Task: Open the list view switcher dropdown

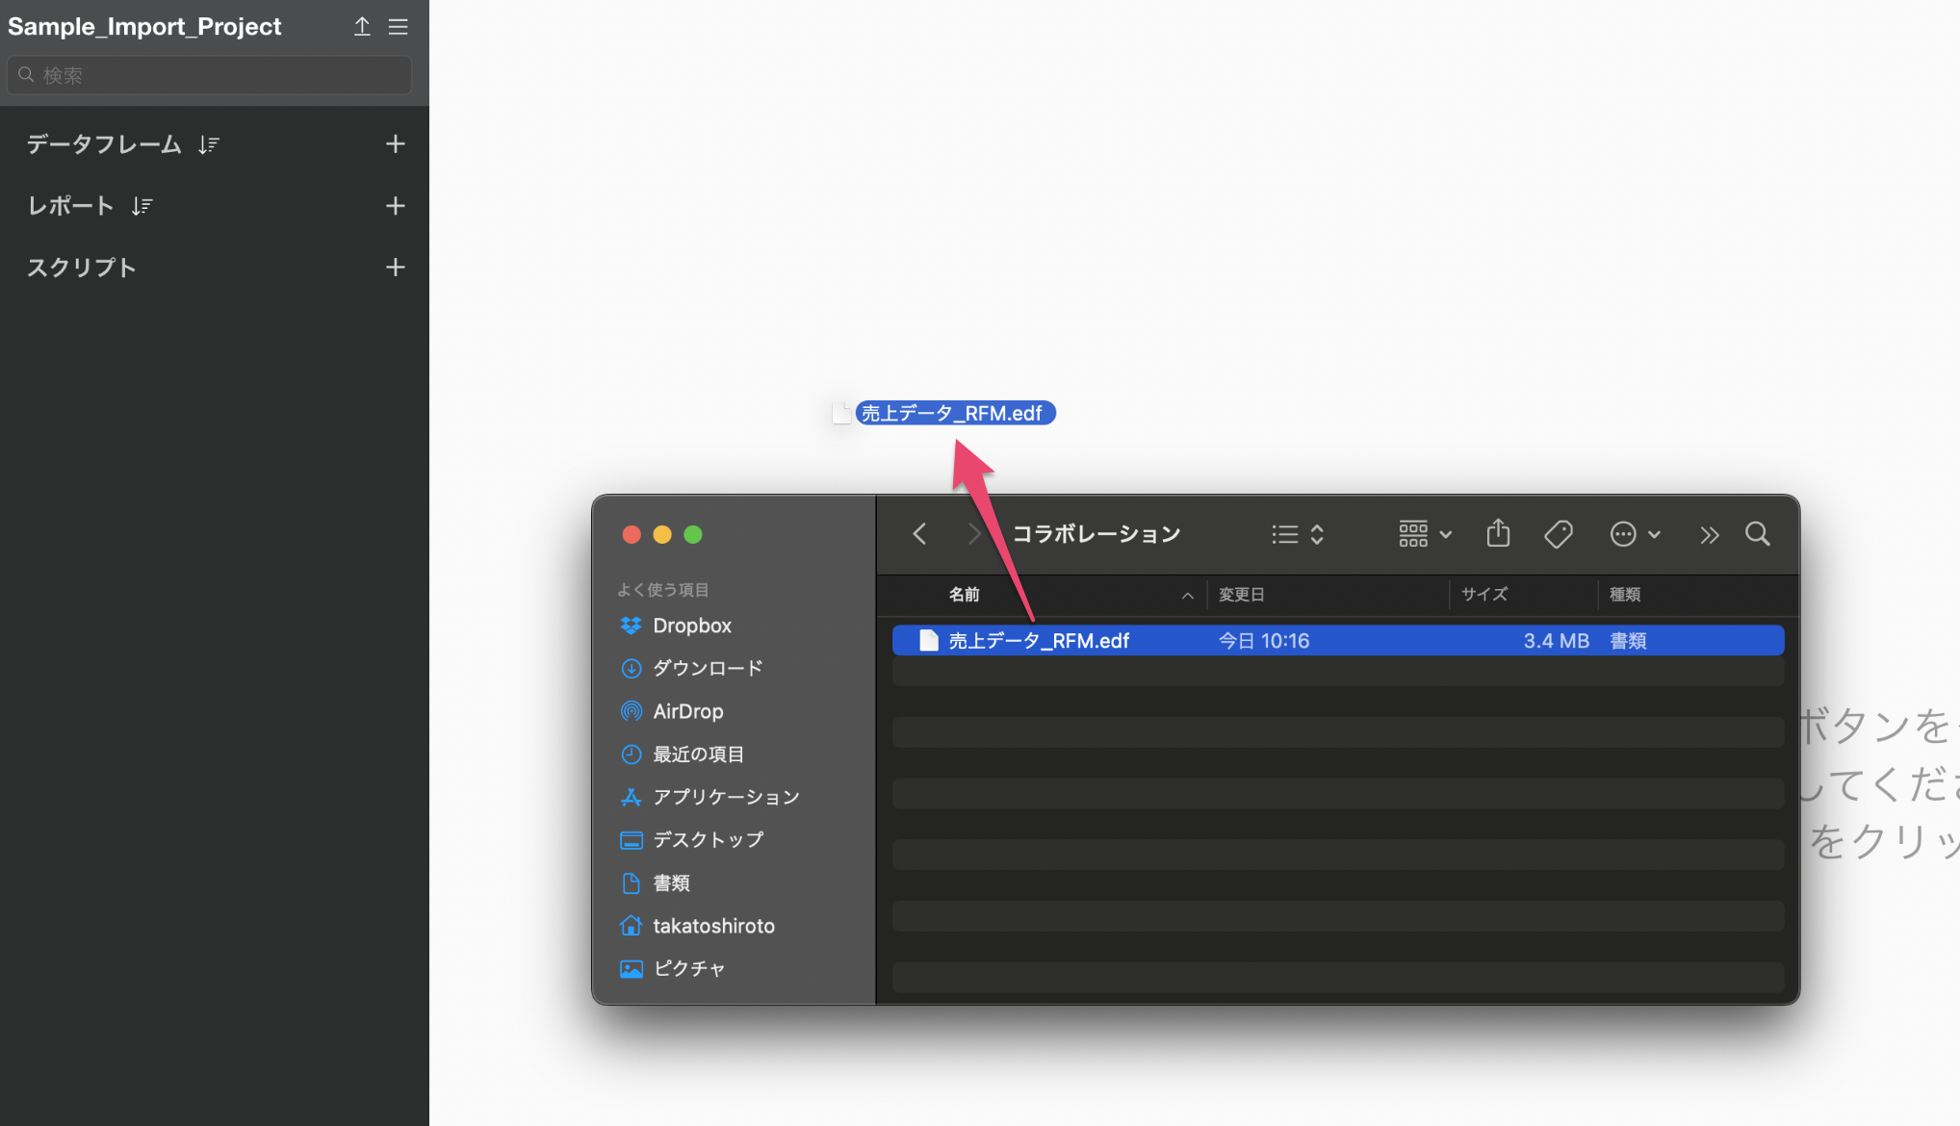Action: pos(1298,534)
